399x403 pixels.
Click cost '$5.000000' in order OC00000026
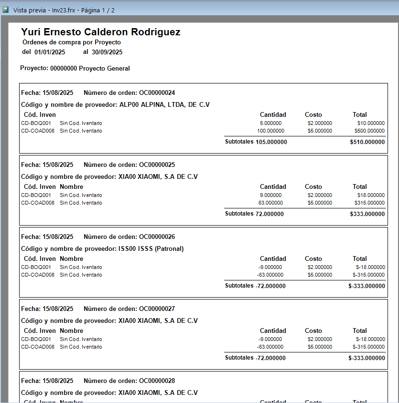pyautogui.click(x=320, y=275)
